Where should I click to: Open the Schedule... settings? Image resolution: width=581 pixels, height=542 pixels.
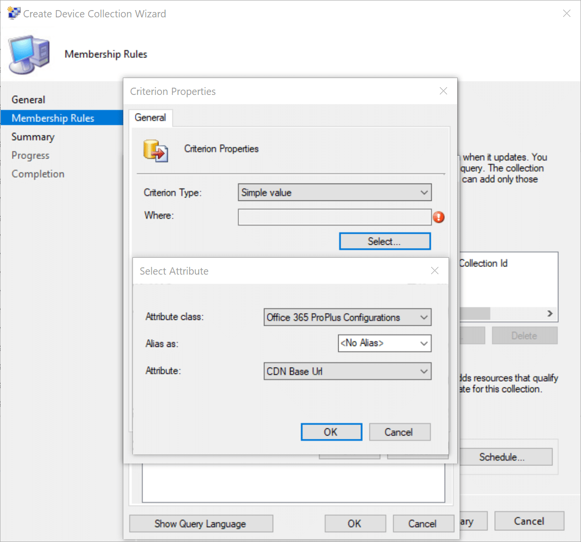pyautogui.click(x=502, y=457)
